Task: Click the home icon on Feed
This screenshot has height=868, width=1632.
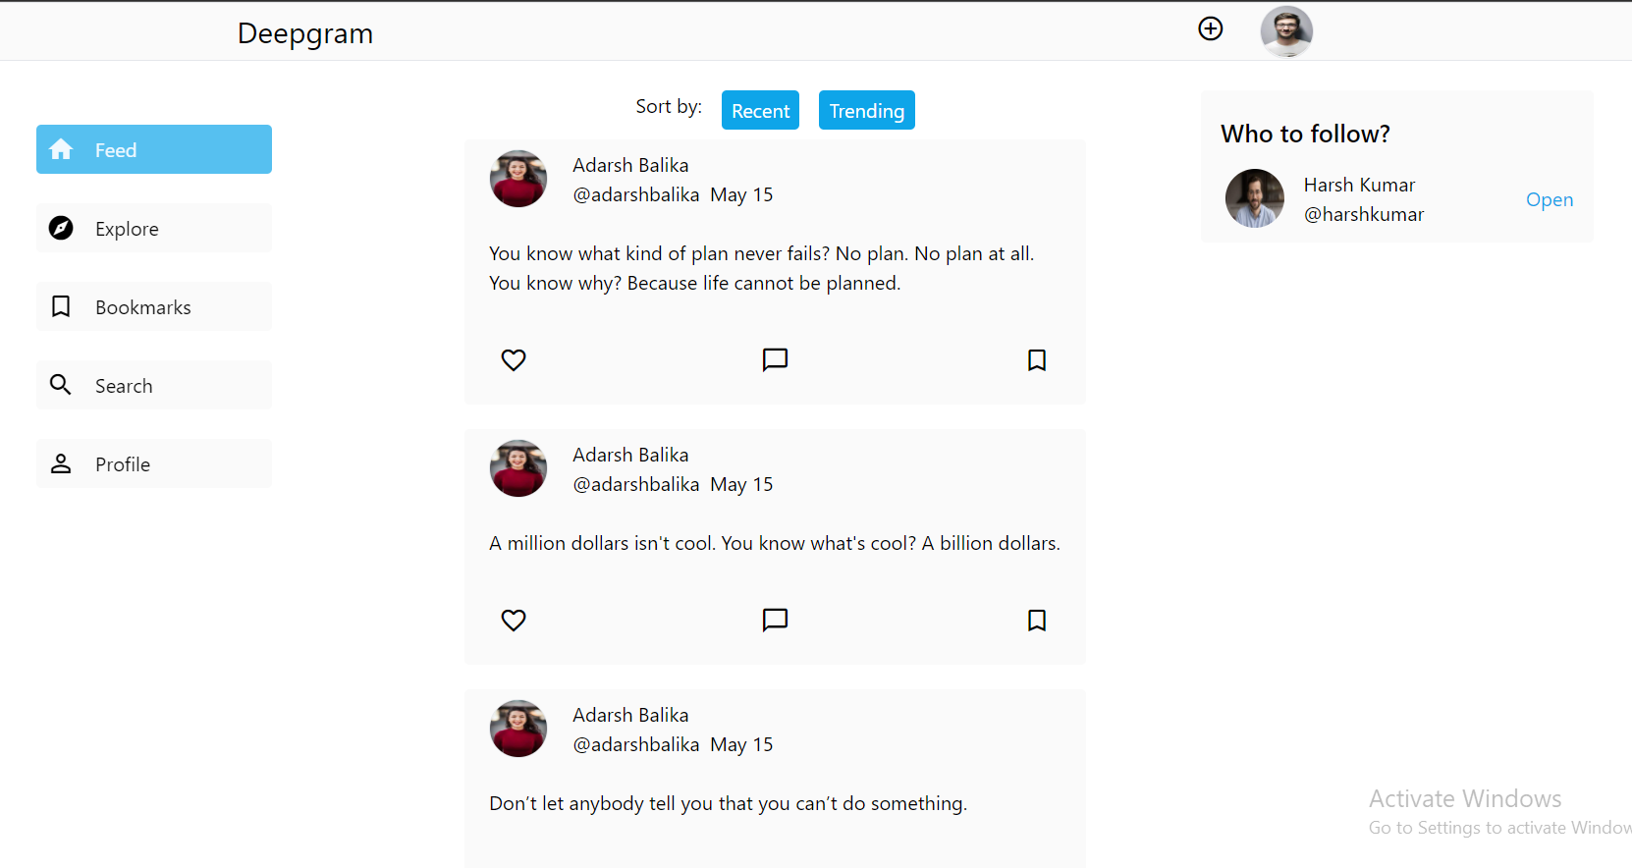Action: [60, 148]
